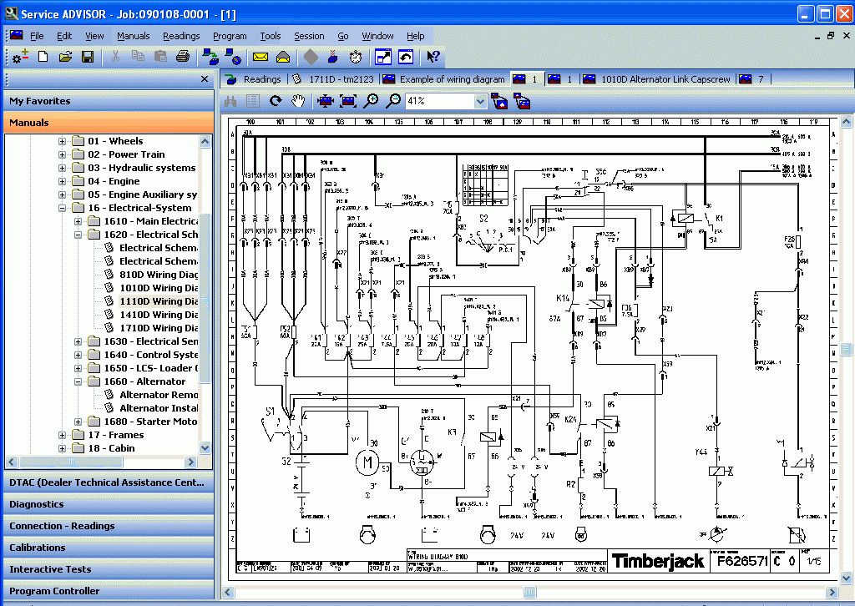Click the copy pages icon
The image size is (855, 606).
coord(138,56)
